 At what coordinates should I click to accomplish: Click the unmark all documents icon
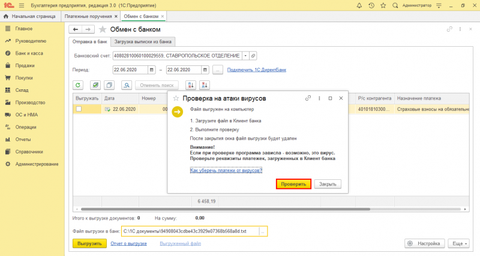[x=109, y=85]
